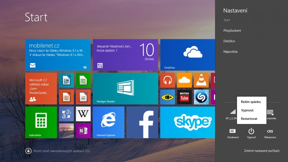
Task: Open the Metro Tube tile
Action: coord(184,97)
